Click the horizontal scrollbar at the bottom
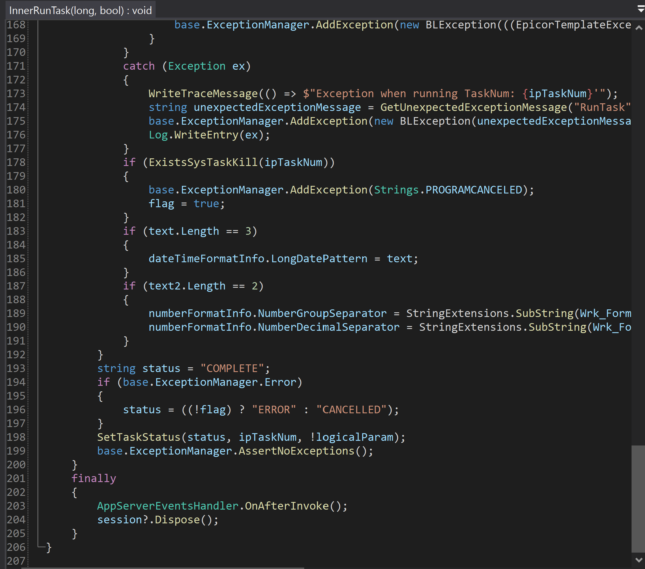Image resolution: width=645 pixels, height=569 pixels. pos(163,568)
